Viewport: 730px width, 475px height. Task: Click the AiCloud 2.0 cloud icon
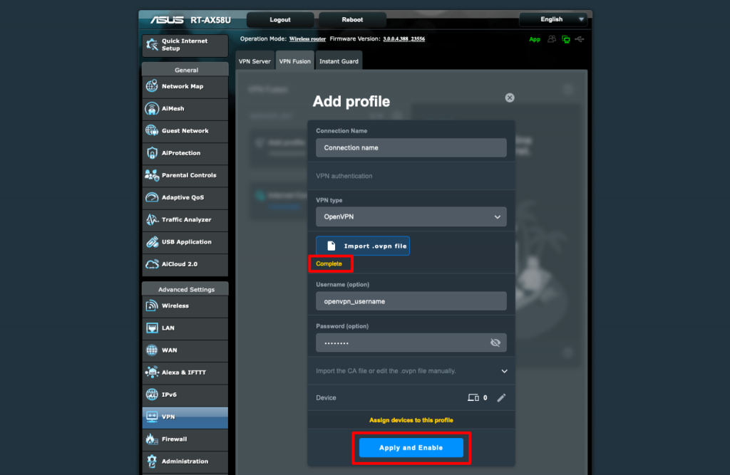pos(152,264)
